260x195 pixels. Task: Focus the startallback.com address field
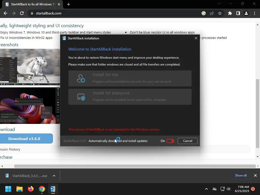click(x=48, y=13)
